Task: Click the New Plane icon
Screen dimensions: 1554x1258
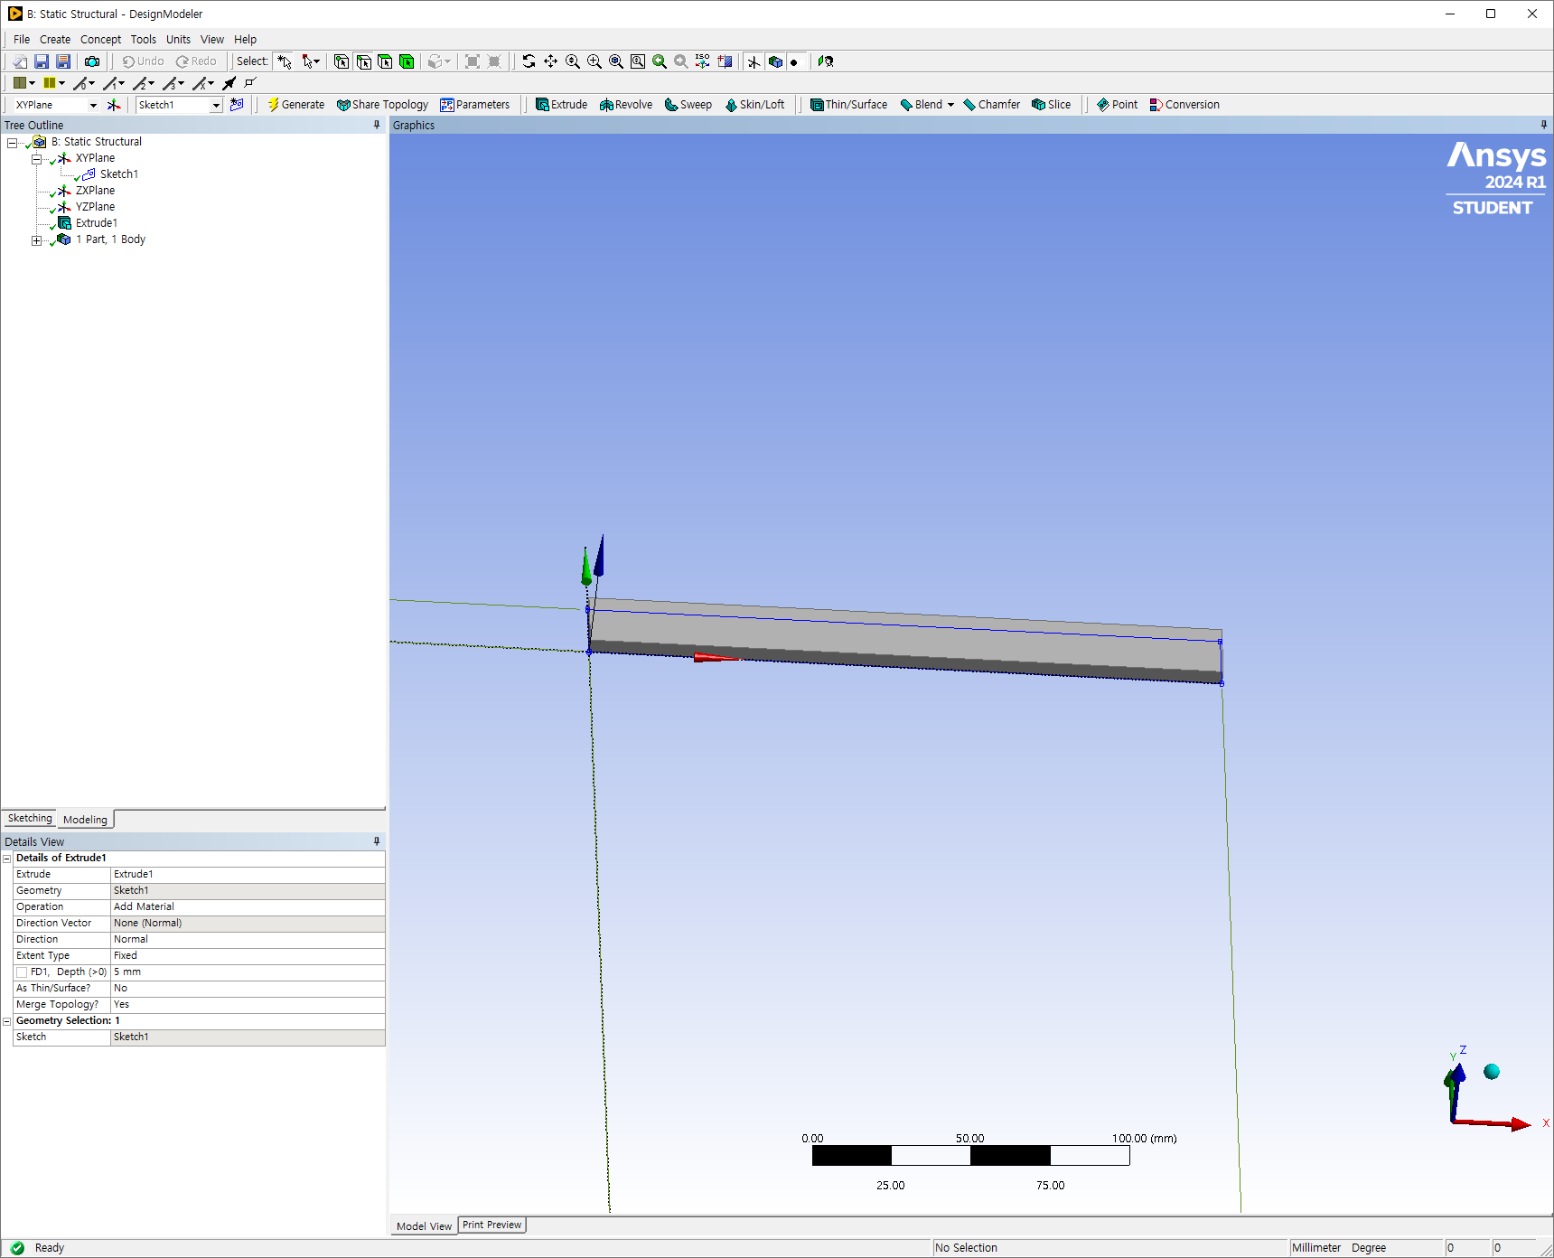Action: click(114, 105)
